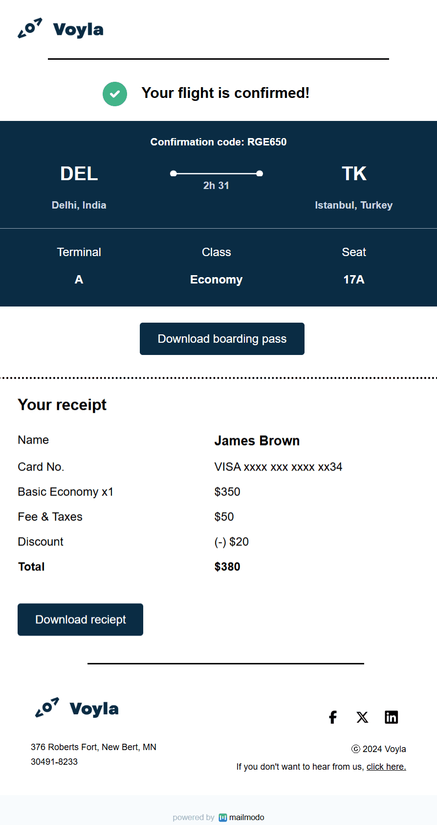Image resolution: width=437 pixels, height=825 pixels.
Task: Click the copyright symbol beside 2024 Voyla
Action: [355, 749]
